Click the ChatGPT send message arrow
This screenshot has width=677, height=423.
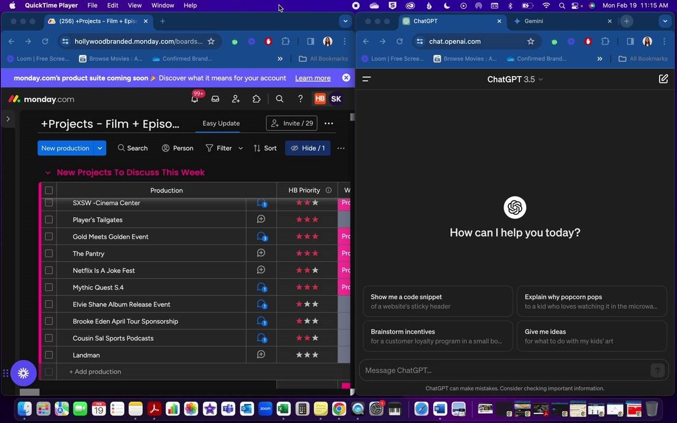pos(657,371)
